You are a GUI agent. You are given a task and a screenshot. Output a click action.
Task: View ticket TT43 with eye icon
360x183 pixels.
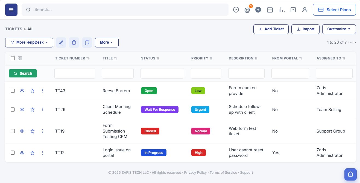tap(22, 91)
